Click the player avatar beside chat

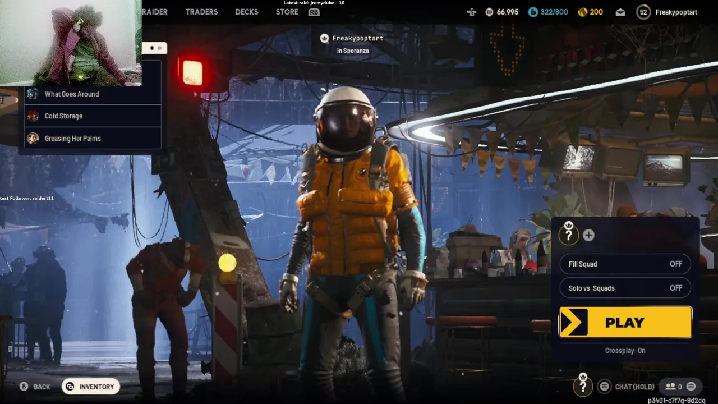click(x=583, y=385)
